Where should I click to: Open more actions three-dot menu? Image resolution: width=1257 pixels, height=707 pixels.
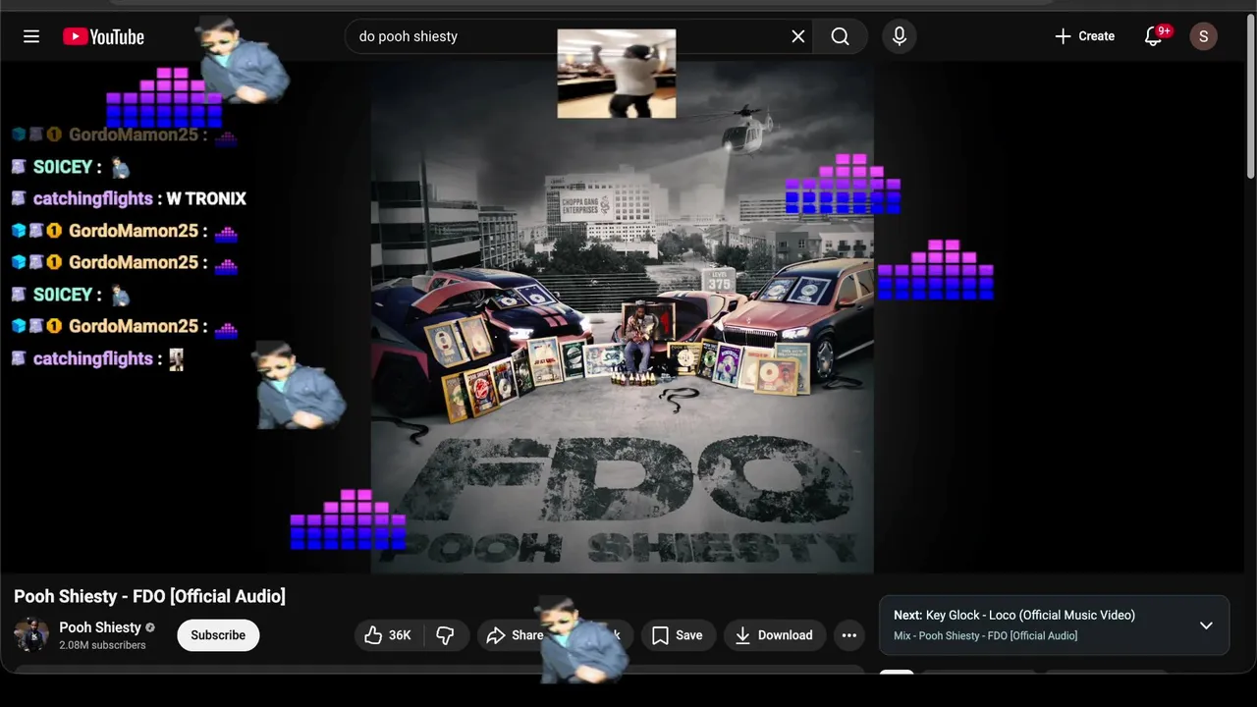pos(849,635)
